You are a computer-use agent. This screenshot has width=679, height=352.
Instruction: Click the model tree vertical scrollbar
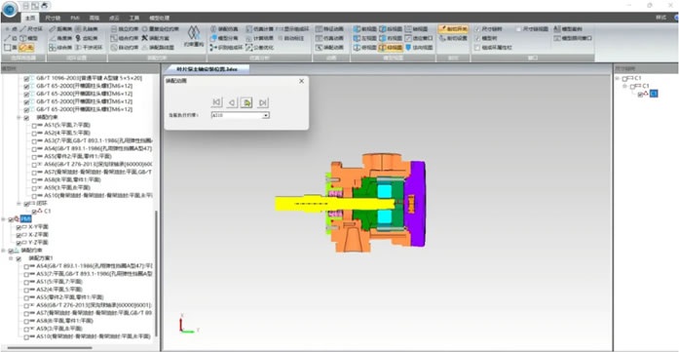[156, 273]
